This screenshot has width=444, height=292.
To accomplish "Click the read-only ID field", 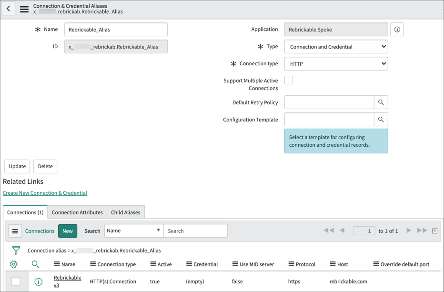I will click(x=116, y=47).
